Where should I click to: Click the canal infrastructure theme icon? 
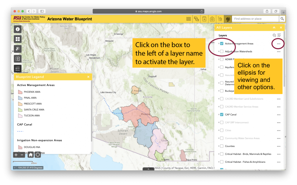[x=197, y=19]
